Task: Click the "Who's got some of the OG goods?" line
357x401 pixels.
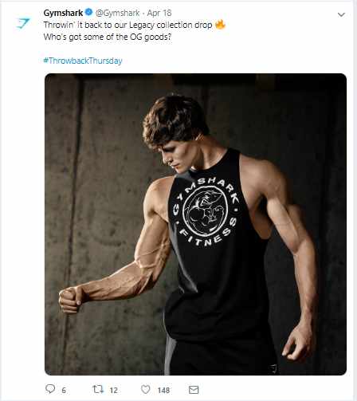Action: coord(108,37)
